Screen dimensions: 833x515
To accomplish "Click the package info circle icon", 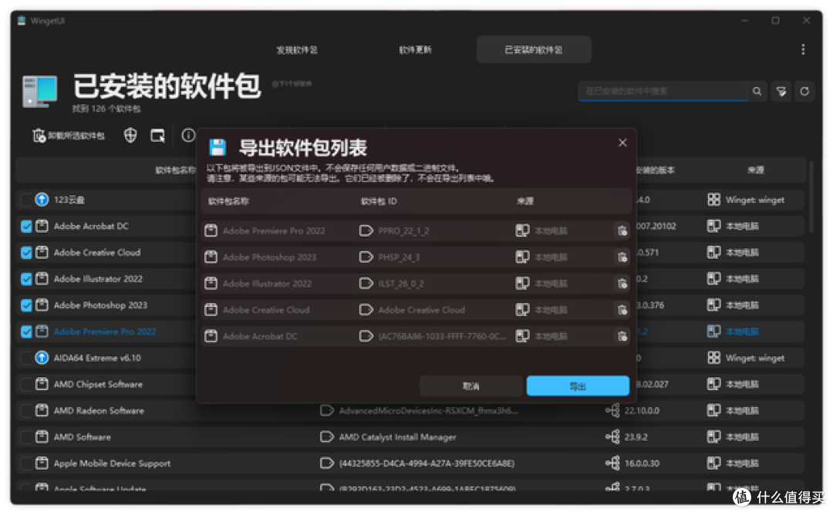I will click(x=188, y=136).
